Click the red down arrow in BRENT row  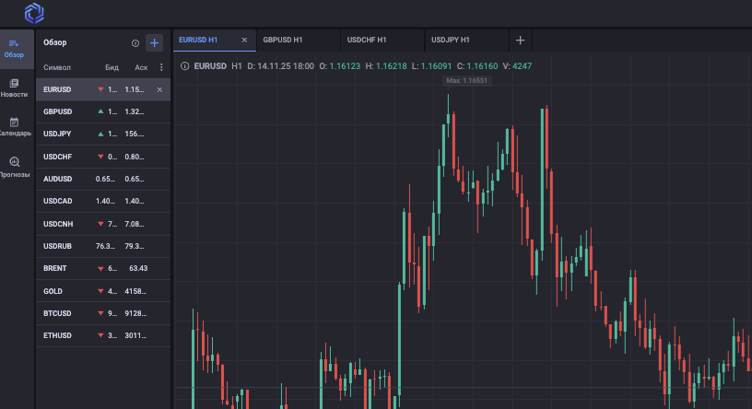click(100, 268)
